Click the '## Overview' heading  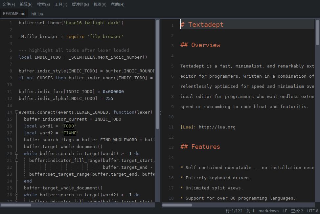(x=200, y=45)
